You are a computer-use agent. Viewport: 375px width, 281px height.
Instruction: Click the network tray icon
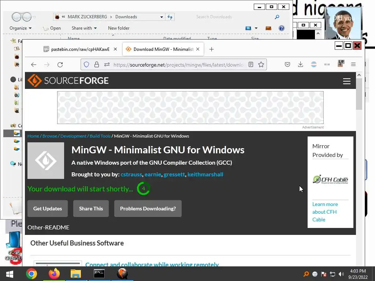pos(333,274)
